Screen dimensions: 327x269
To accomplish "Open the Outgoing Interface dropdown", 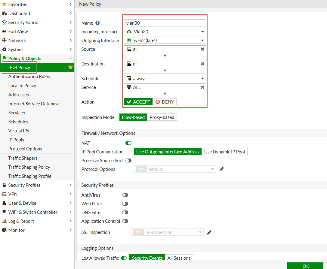I will pyautogui.click(x=165, y=41).
